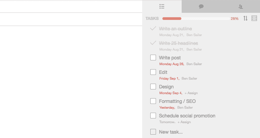Screen dimensions: 260x138
Task: Open the tasks list tab icon
Action: tap(162, 6)
